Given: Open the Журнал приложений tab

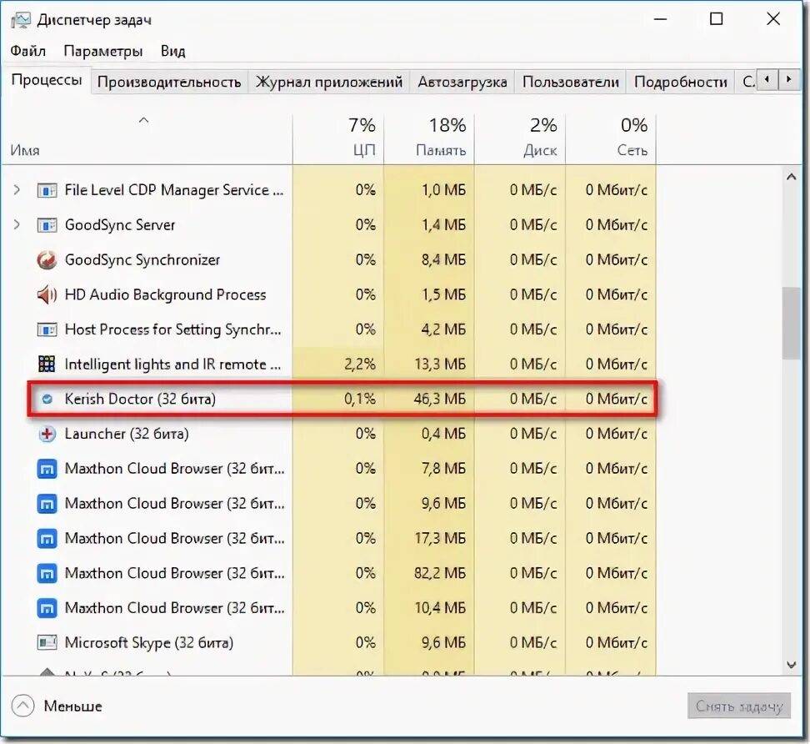Looking at the screenshot, I should (x=328, y=82).
